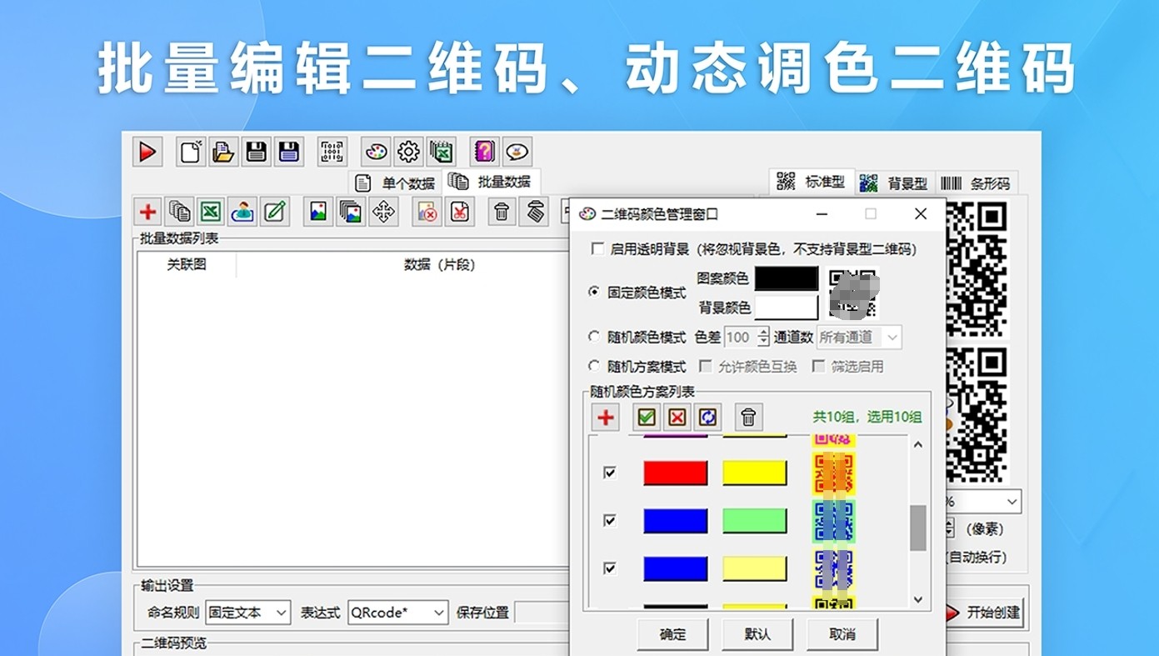The width and height of the screenshot is (1159, 656).
Task: Select the 随机颜色模式 radio button
Action: 595,337
